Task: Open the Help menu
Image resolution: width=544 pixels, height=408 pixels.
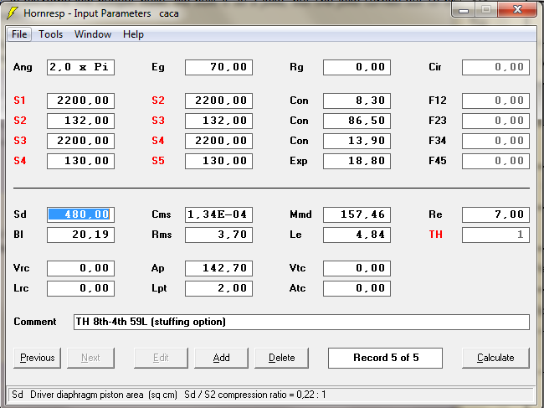Action: click(133, 34)
